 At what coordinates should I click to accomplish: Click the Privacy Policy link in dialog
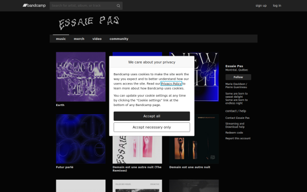point(171,83)
